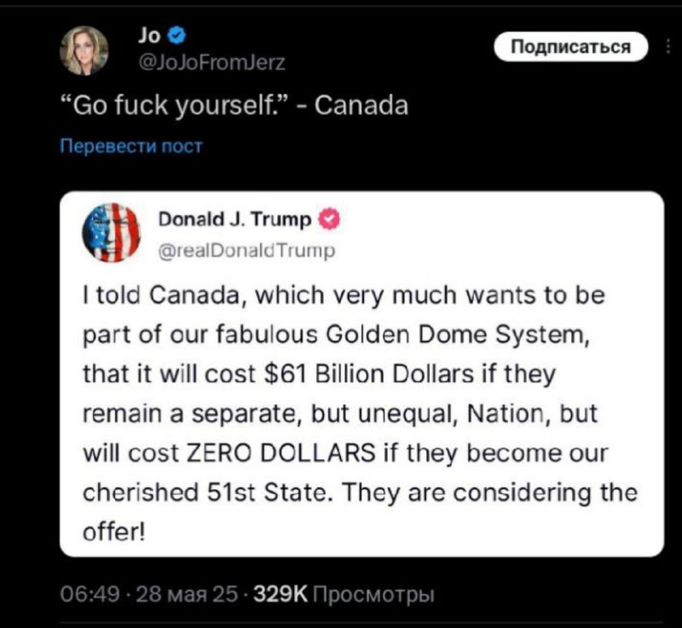Translate the post via Перевести пост
Image resolution: width=682 pixels, height=628 pixels.
[x=131, y=146]
